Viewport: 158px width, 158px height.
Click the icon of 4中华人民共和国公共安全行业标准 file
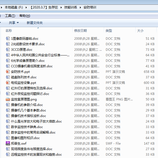(x=8, y=55)
